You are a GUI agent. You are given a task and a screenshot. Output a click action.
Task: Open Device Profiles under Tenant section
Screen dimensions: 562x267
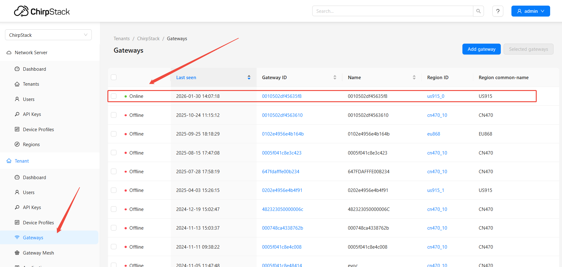38,222
